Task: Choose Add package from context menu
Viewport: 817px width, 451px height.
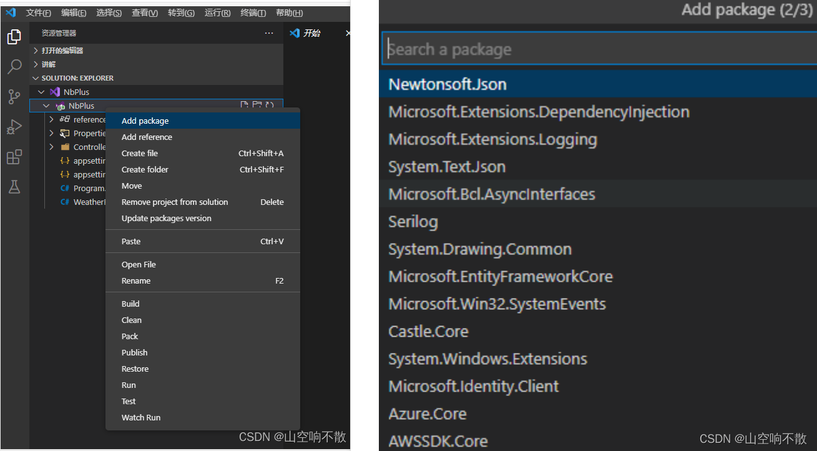Action: [x=203, y=121]
